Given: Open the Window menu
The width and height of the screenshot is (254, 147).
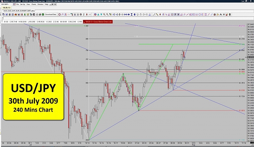Looking at the screenshot, I should click(x=40, y=4).
